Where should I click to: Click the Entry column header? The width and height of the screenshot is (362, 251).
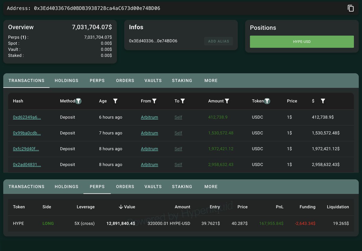pyautogui.click(x=215, y=207)
